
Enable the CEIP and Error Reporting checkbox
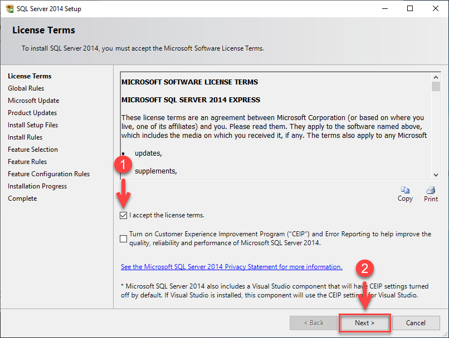124,238
